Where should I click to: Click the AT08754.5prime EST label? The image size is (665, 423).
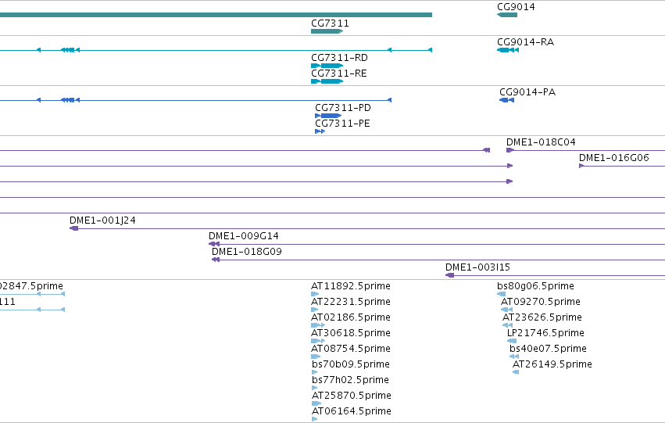click(x=351, y=349)
